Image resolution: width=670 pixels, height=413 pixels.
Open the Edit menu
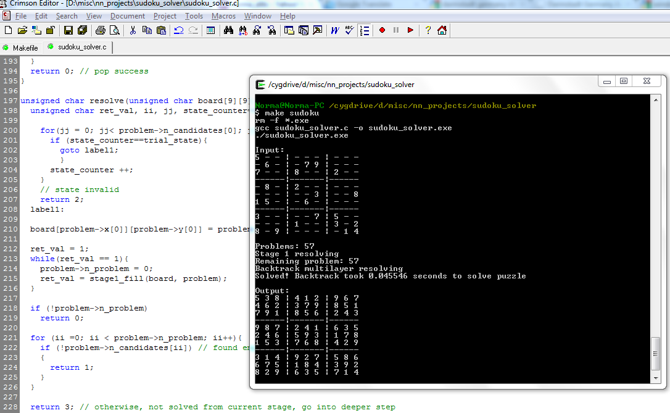pyautogui.click(x=41, y=16)
